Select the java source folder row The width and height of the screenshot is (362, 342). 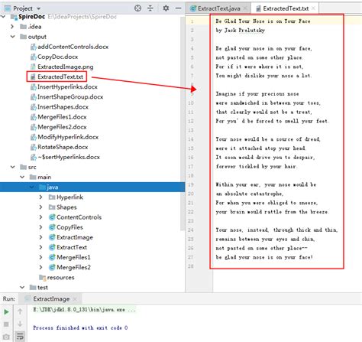click(x=92, y=187)
